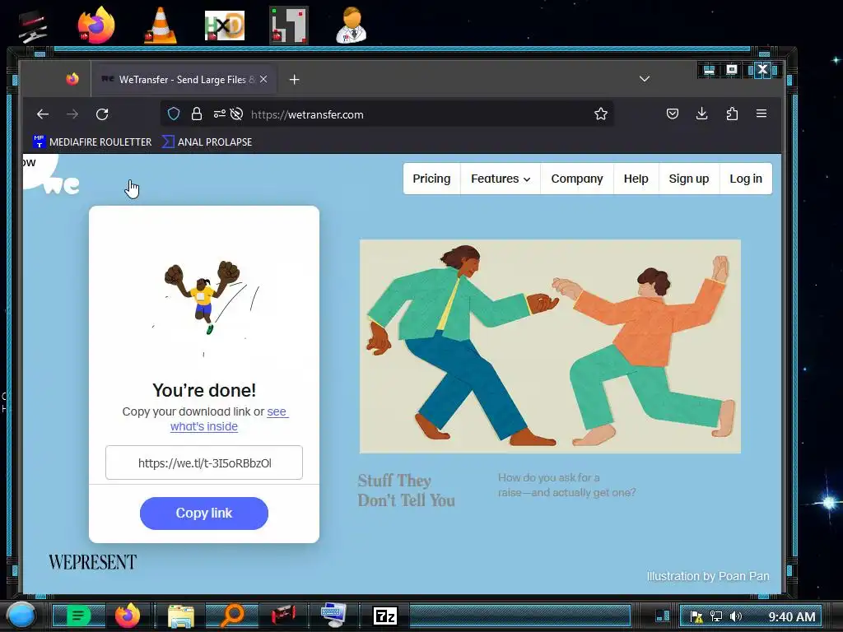Viewport: 843px width, 632px height.
Task: Open the tracking protection shield icon
Action: pos(173,114)
